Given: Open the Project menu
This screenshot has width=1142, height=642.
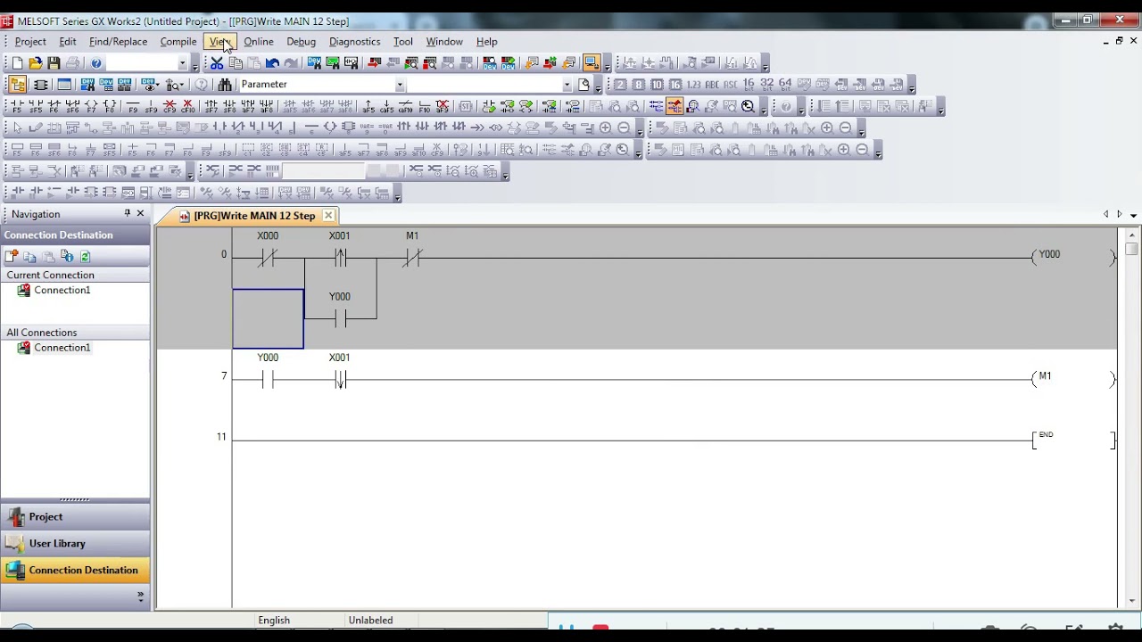Looking at the screenshot, I should point(30,41).
